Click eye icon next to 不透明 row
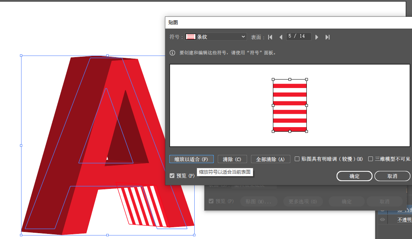Viewport: 412px width, 239px height. [x=382, y=219]
